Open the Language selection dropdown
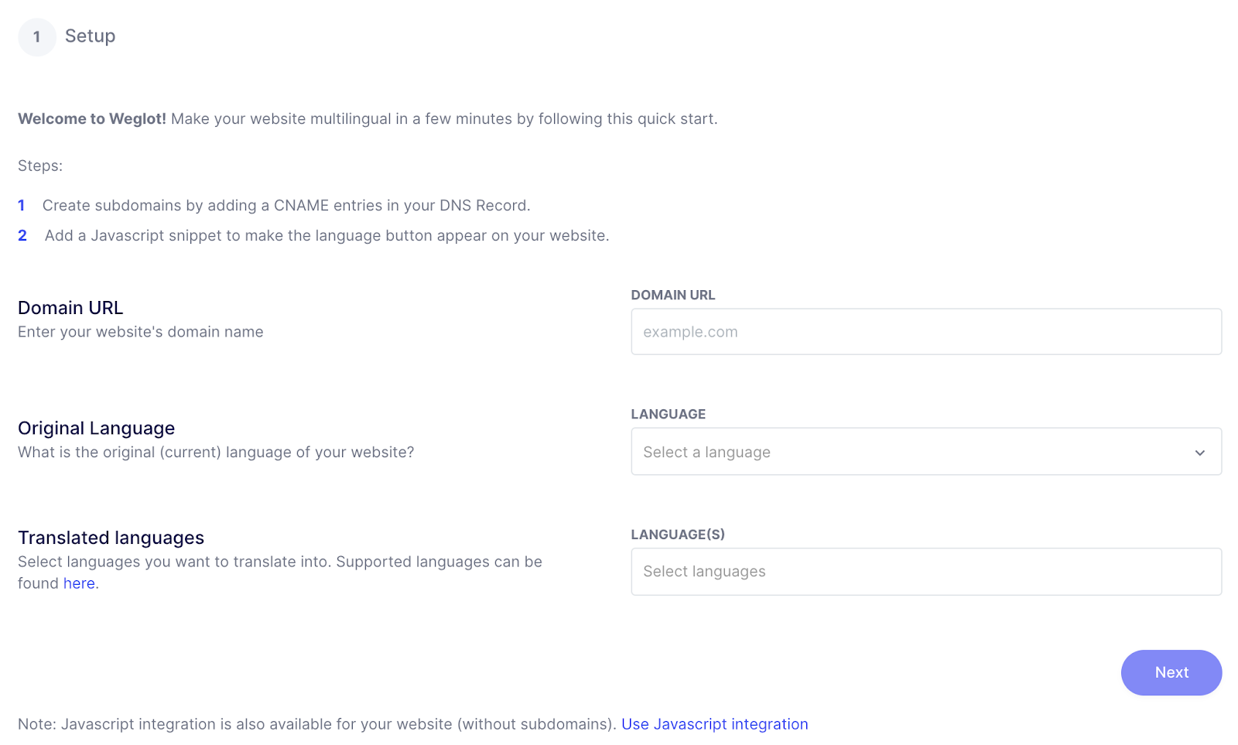The width and height of the screenshot is (1238, 745). pos(926,452)
